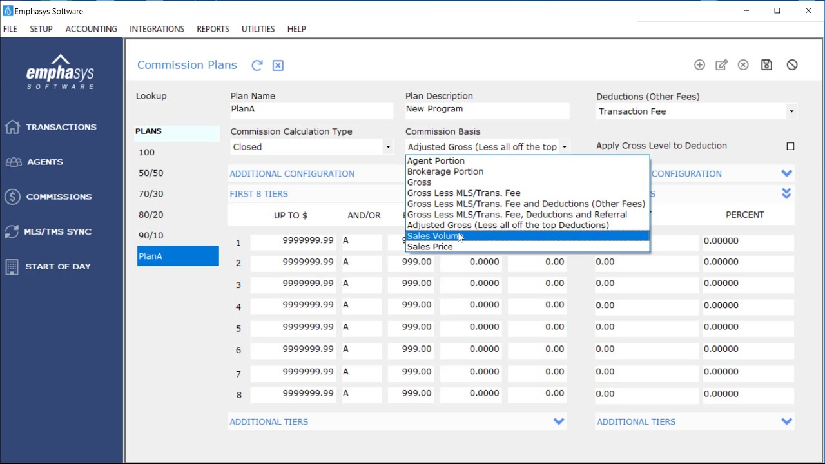Save the plan using the floppy disk icon
The image size is (825, 464).
(766, 64)
